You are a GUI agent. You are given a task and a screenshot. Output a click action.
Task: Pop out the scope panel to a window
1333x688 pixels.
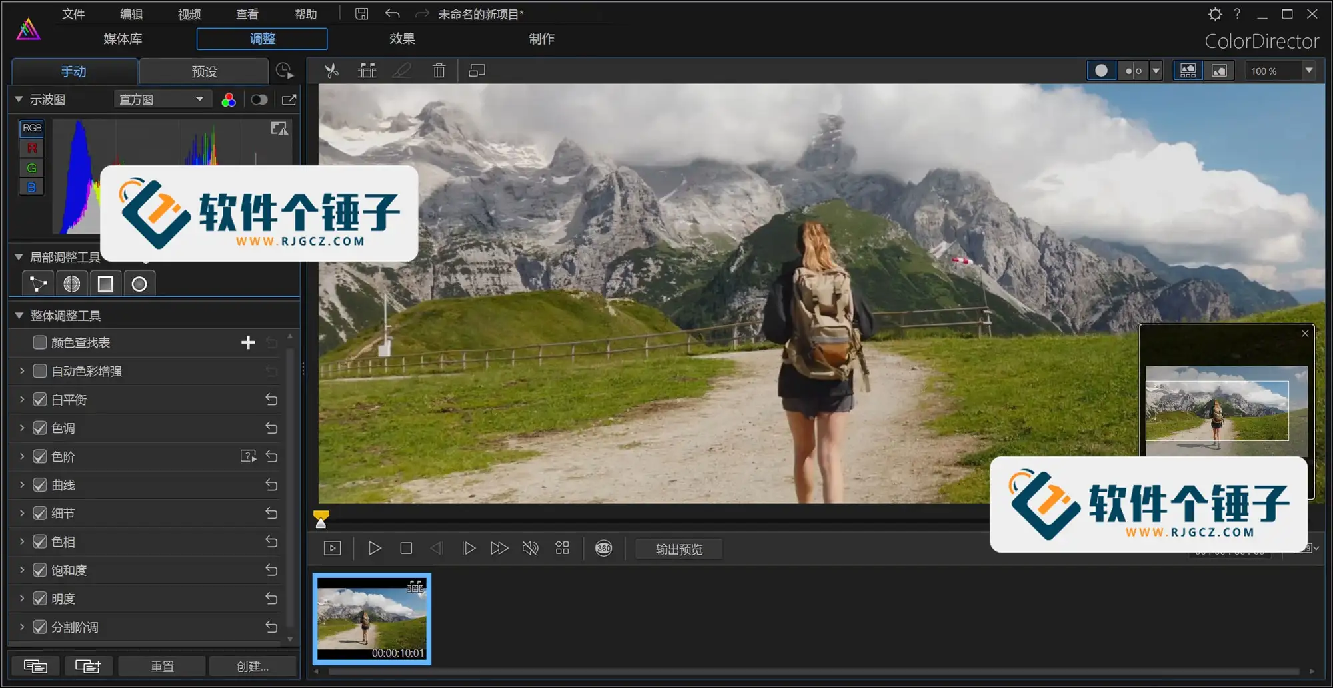click(x=289, y=100)
